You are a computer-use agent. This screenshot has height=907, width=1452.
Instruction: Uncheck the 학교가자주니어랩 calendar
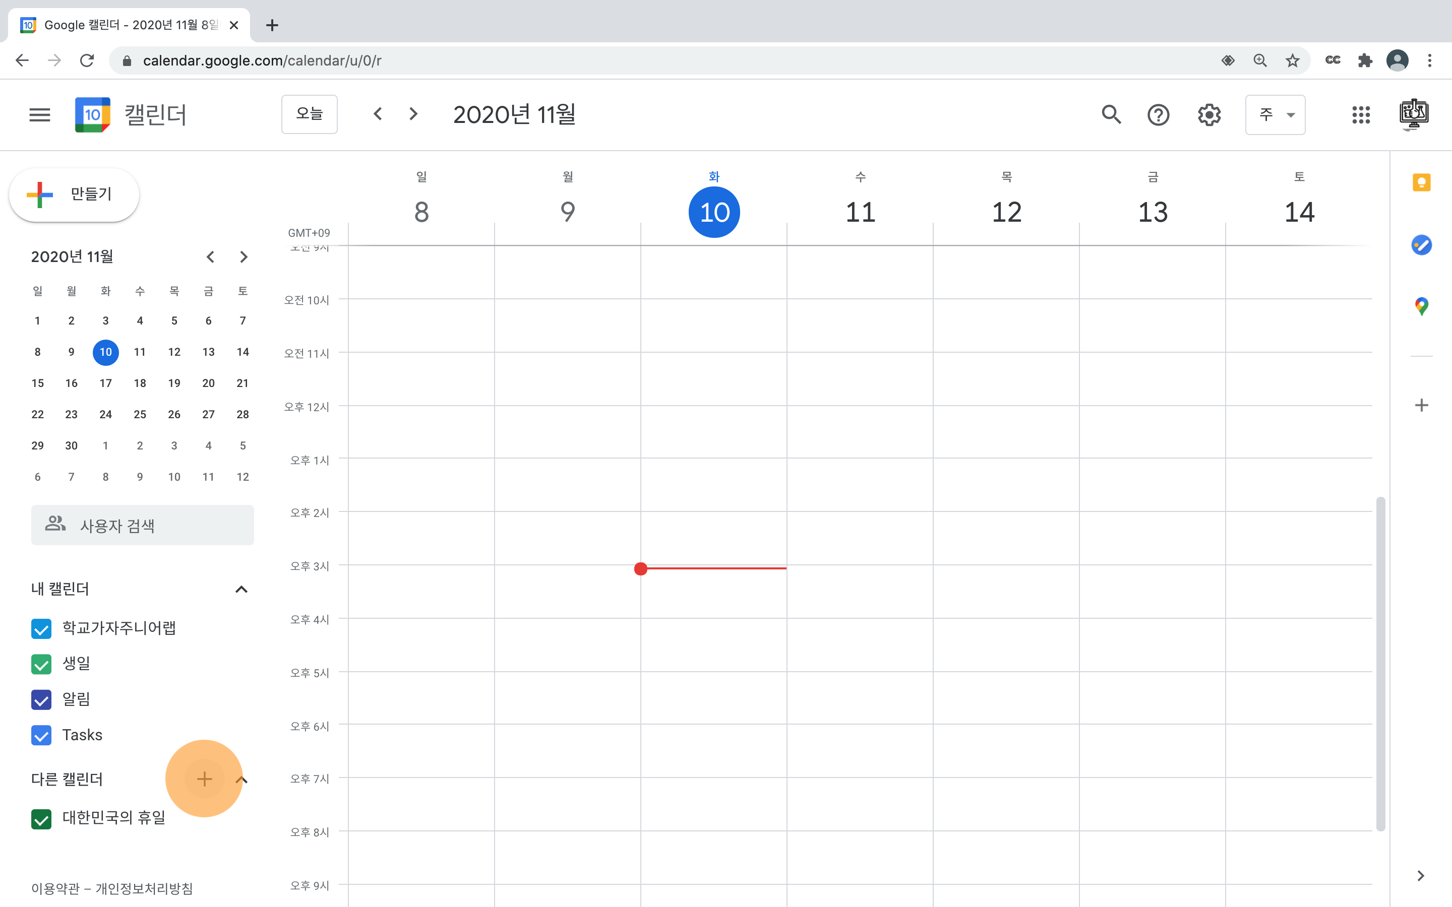pos(41,629)
